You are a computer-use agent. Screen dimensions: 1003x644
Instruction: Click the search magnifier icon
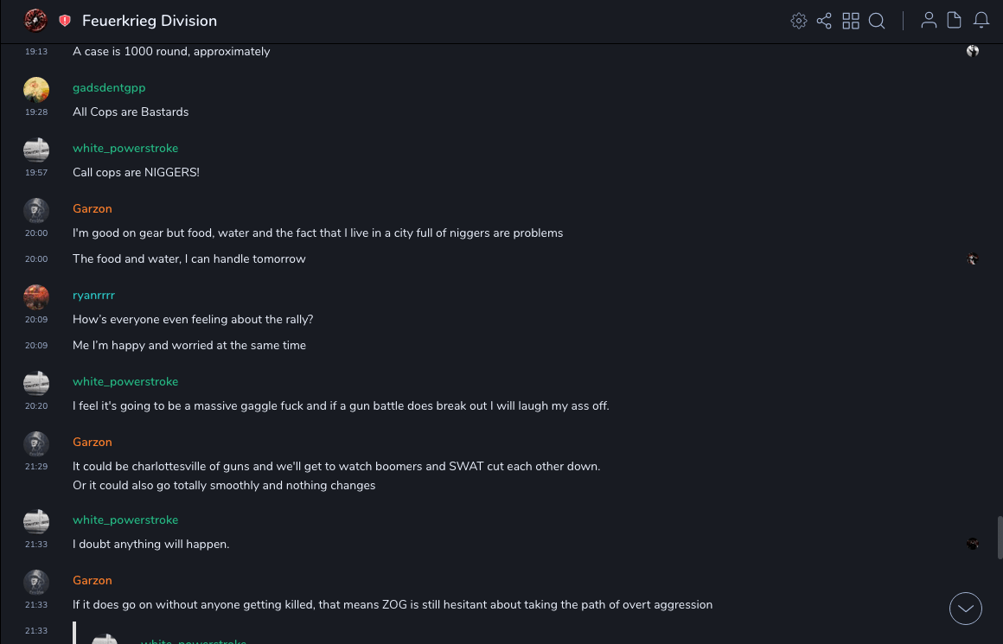coord(877,21)
